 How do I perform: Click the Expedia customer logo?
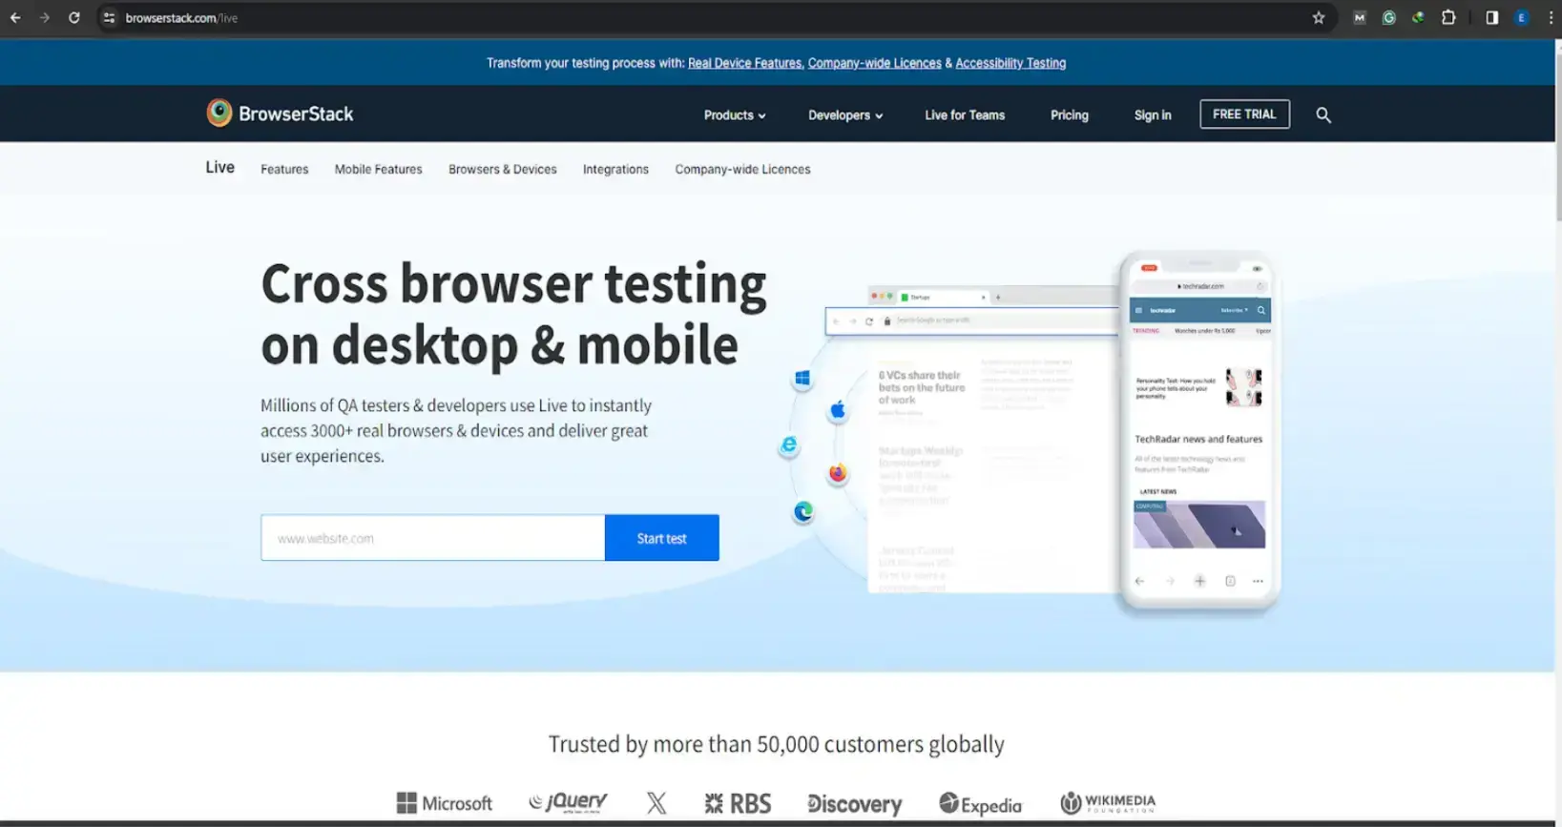[x=980, y=804]
